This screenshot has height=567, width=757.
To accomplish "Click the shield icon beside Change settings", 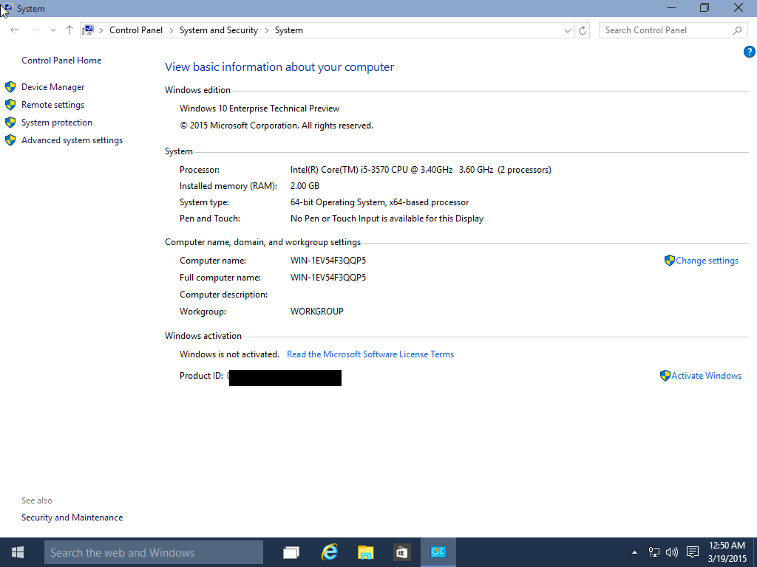I will click(x=669, y=261).
